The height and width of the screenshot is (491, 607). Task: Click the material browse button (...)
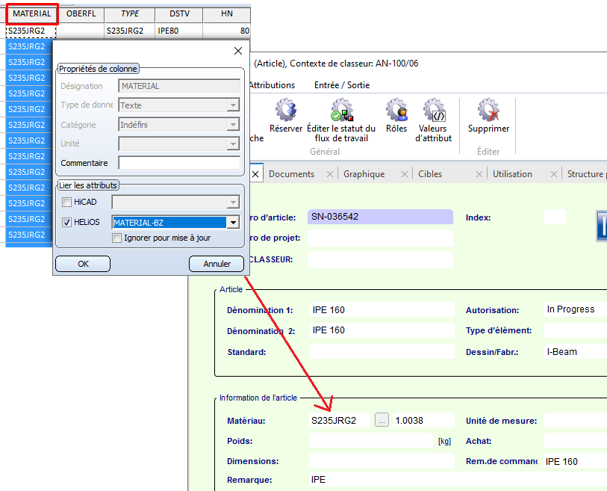coord(382,420)
